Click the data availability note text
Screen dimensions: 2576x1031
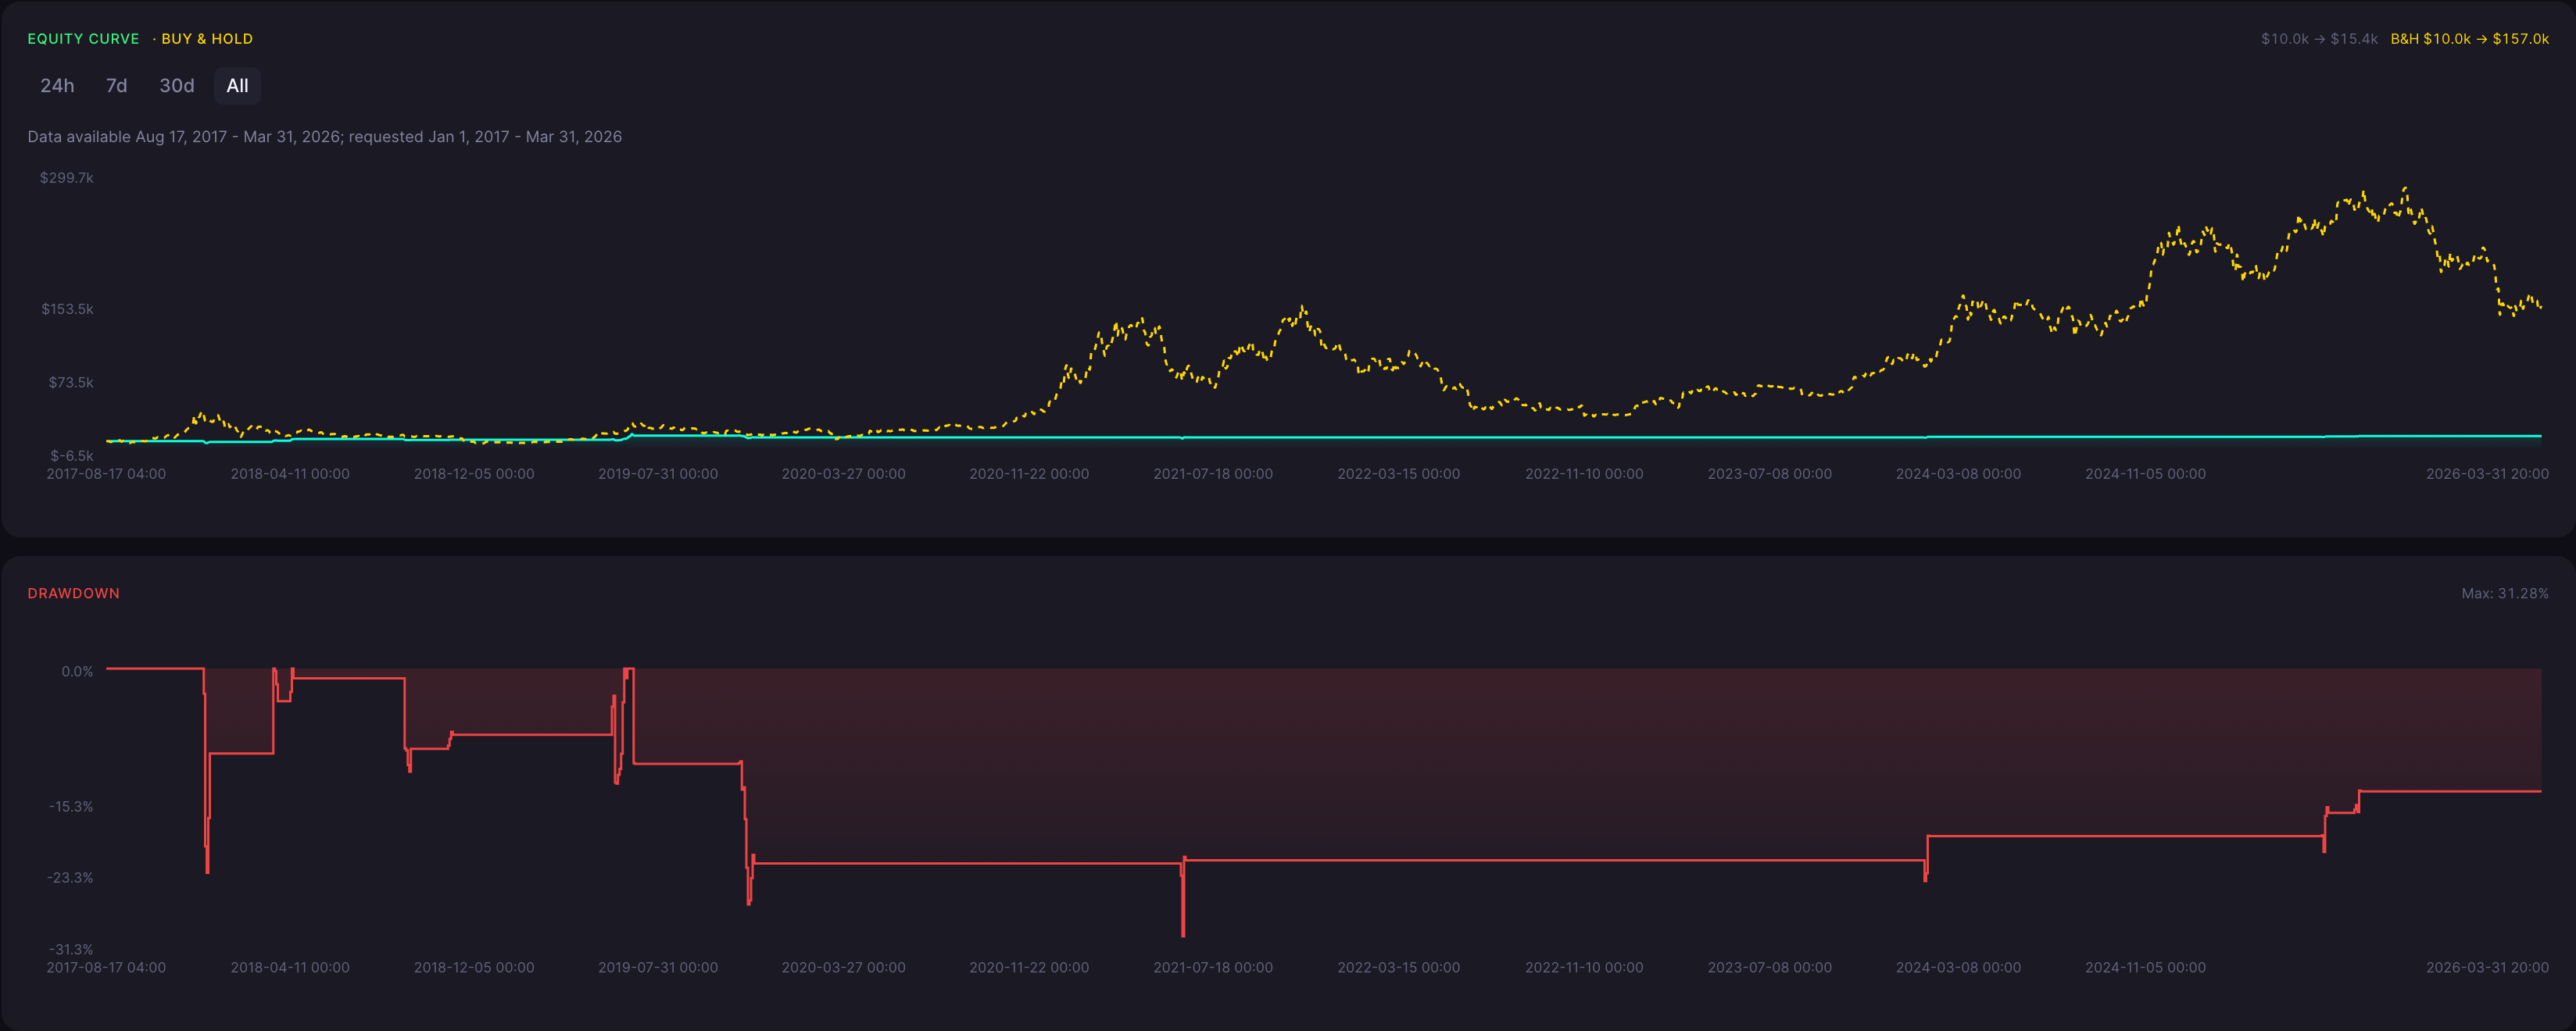[324, 137]
